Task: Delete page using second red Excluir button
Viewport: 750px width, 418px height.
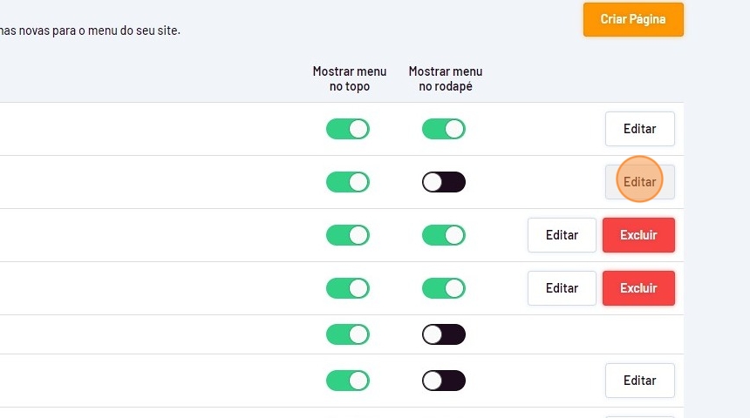Action: click(x=638, y=288)
